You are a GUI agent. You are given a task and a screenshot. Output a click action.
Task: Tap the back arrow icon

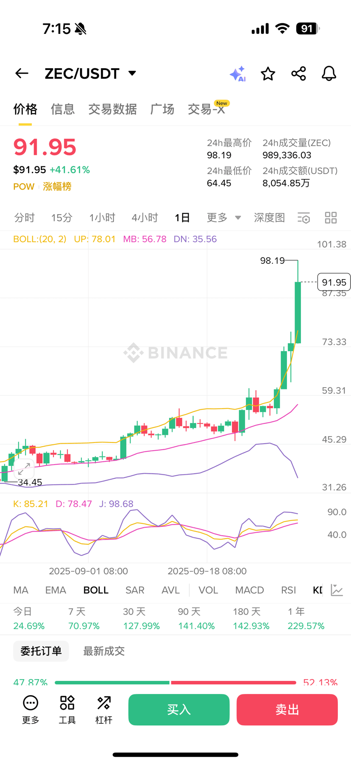(x=22, y=73)
